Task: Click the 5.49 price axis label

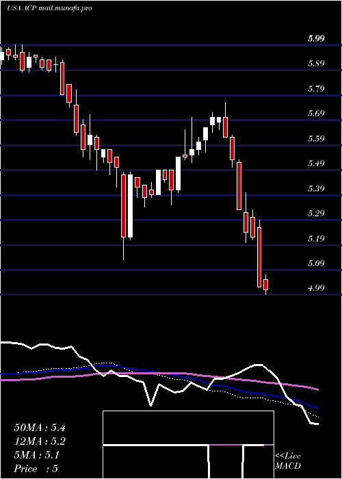Action: pyautogui.click(x=316, y=163)
